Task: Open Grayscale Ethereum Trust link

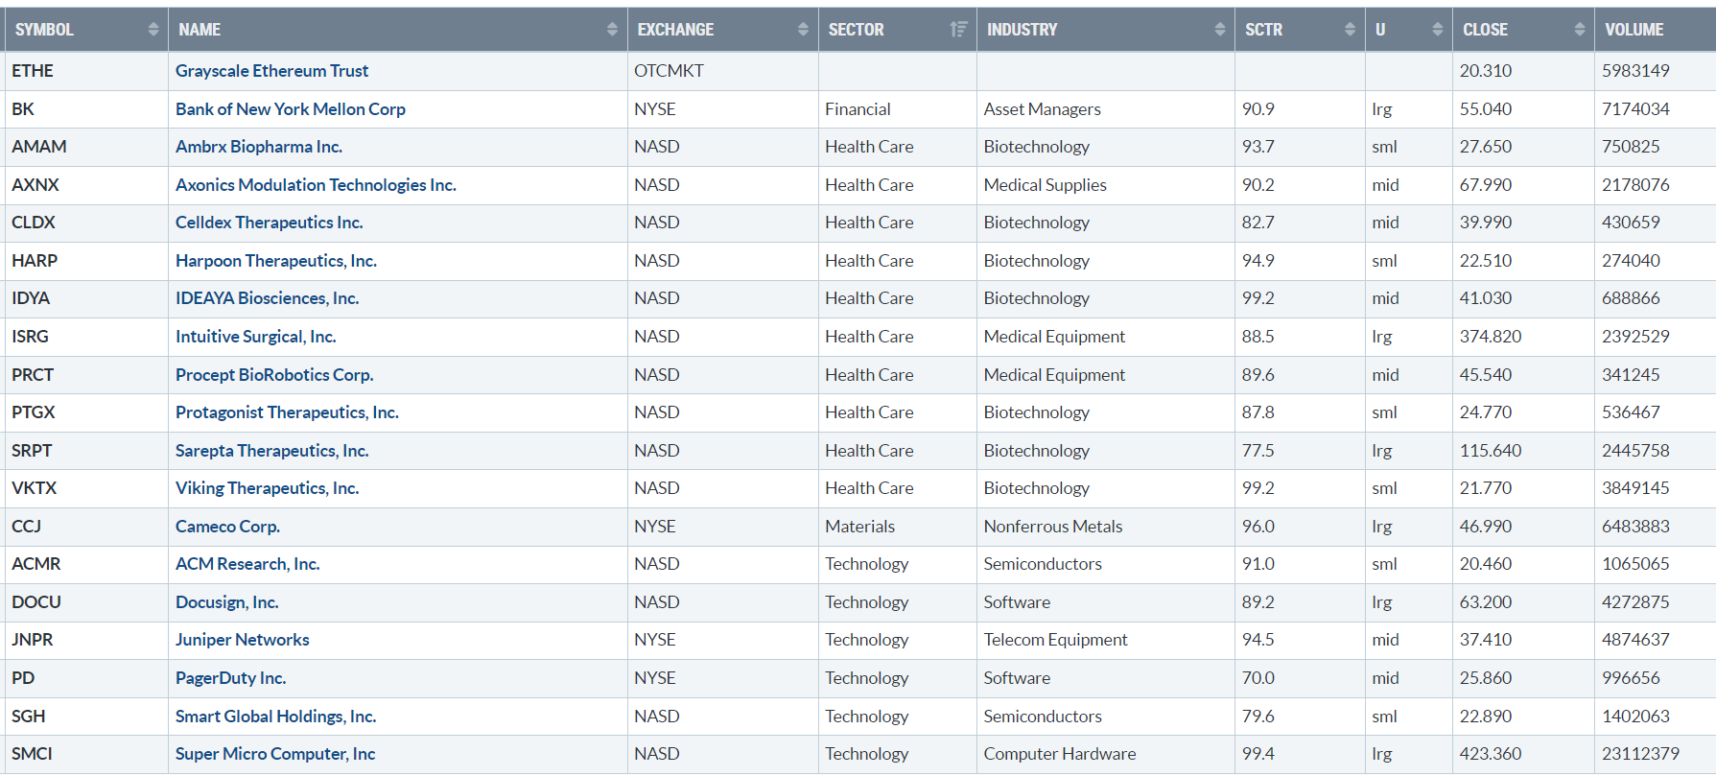Action: [x=271, y=71]
